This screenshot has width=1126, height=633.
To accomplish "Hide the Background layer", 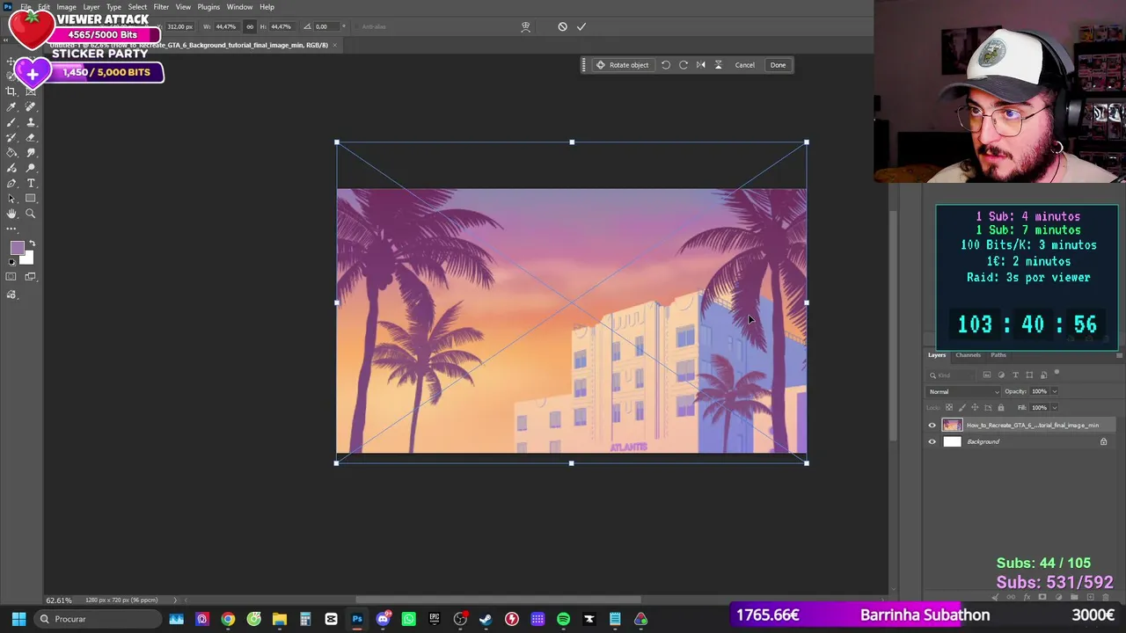I will point(932,442).
